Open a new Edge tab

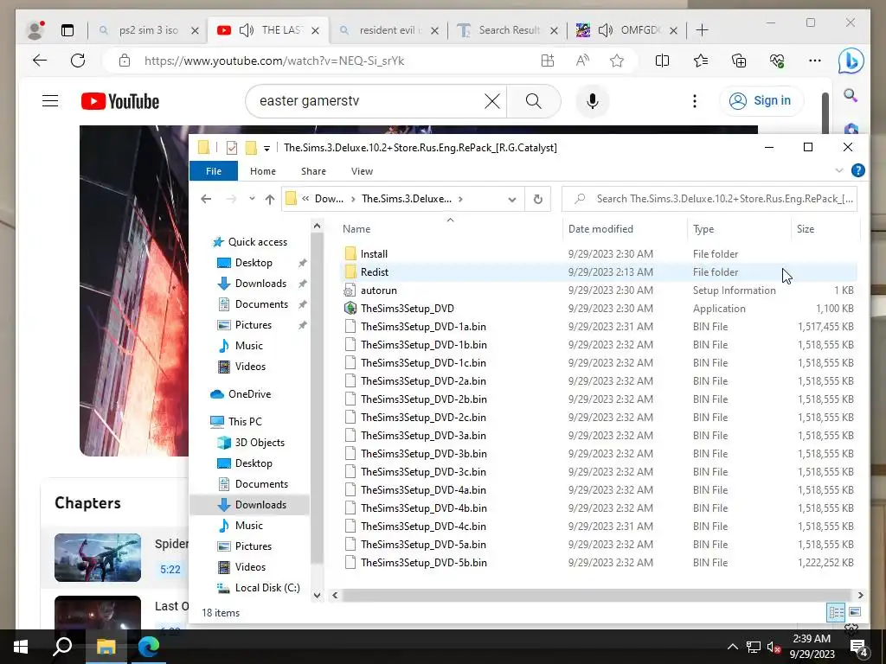point(703,30)
